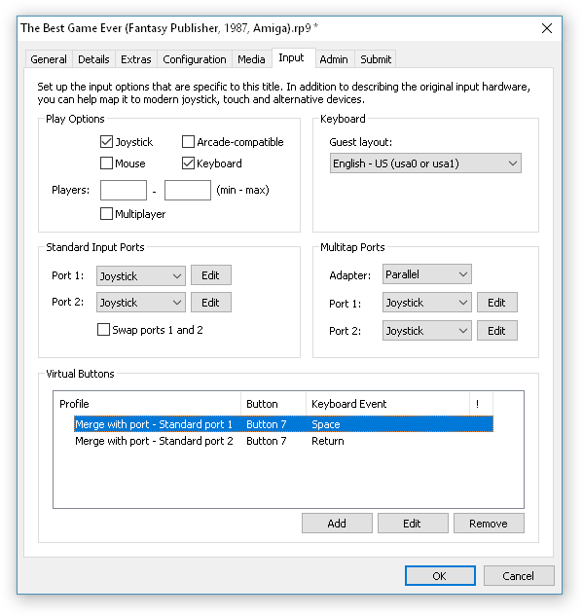Close the dialog with the X icon

pos(547,28)
